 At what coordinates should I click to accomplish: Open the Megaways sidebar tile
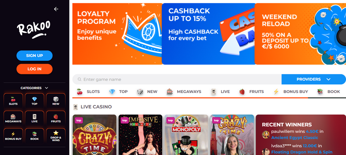[13, 118]
